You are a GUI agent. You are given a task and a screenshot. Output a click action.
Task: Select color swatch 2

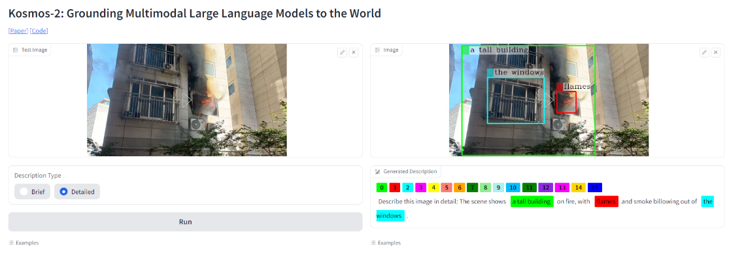(x=408, y=188)
